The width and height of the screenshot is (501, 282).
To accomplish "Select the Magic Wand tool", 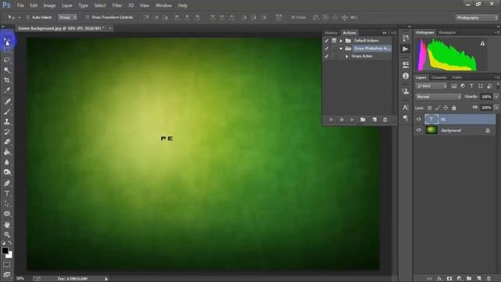I will click(7, 70).
